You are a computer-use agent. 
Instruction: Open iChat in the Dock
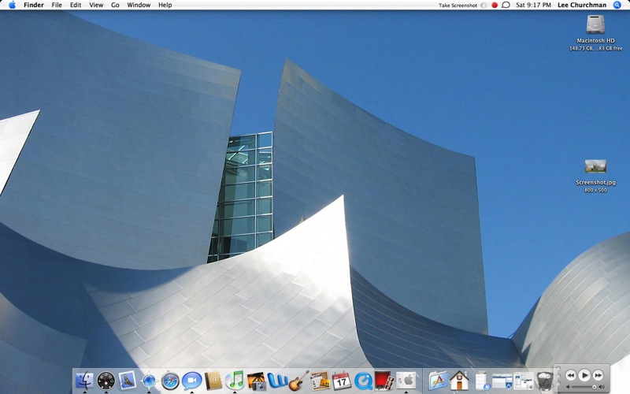point(191,381)
